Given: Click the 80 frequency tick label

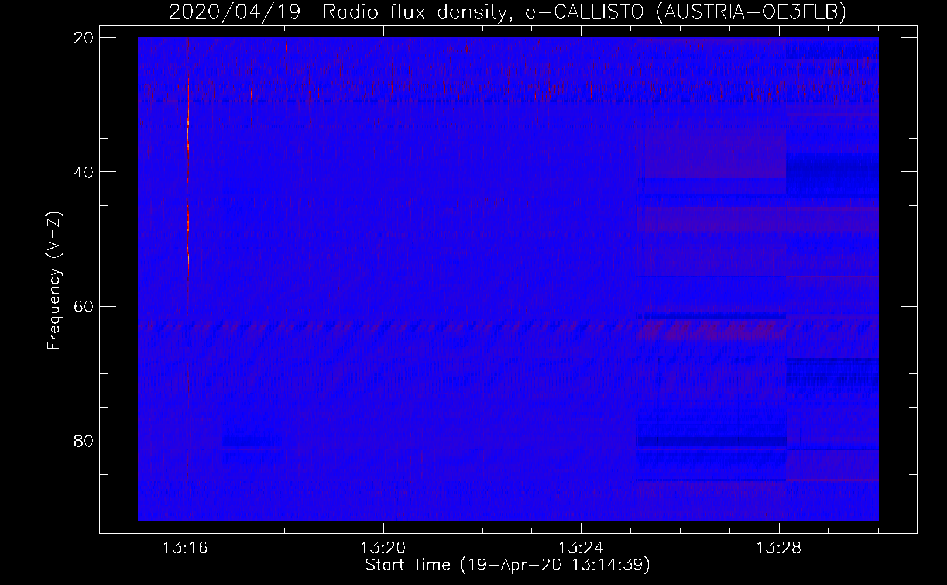Looking at the screenshot, I should [x=84, y=441].
